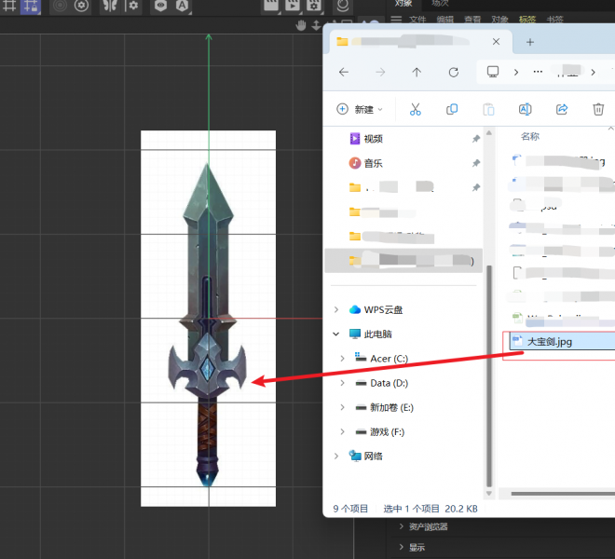Click the Delete trash icon

[598, 109]
